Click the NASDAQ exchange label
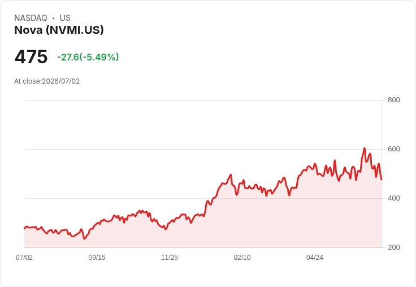416x287 pixels. pyautogui.click(x=31, y=18)
